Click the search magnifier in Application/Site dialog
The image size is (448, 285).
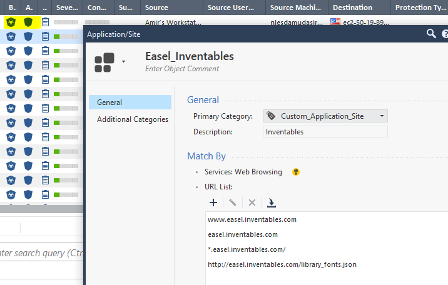(x=431, y=34)
